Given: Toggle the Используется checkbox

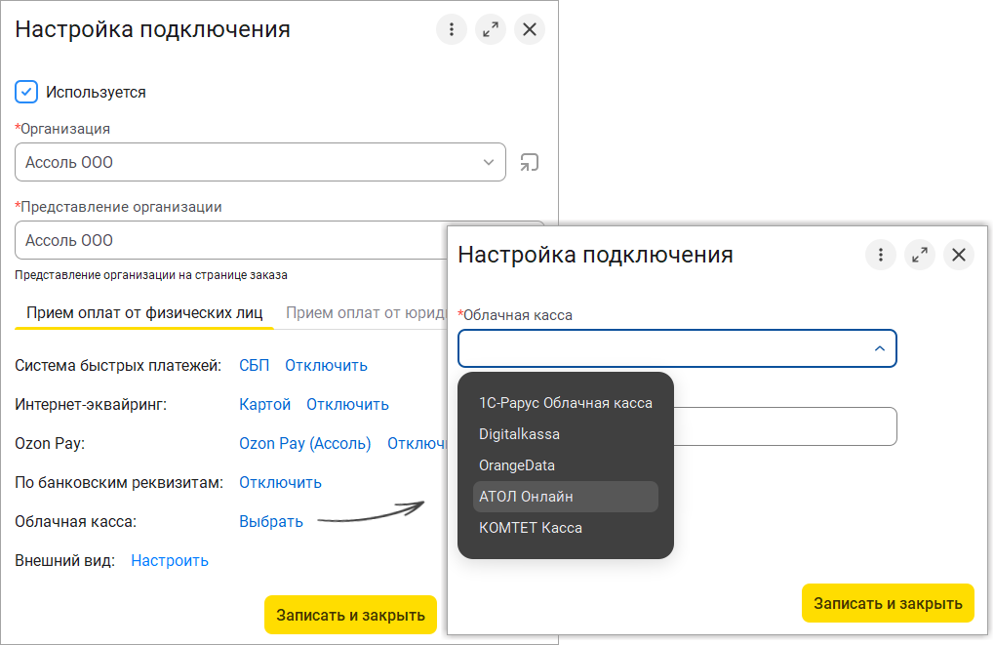Looking at the screenshot, I should pyautogui.click(x=26, y=92).
